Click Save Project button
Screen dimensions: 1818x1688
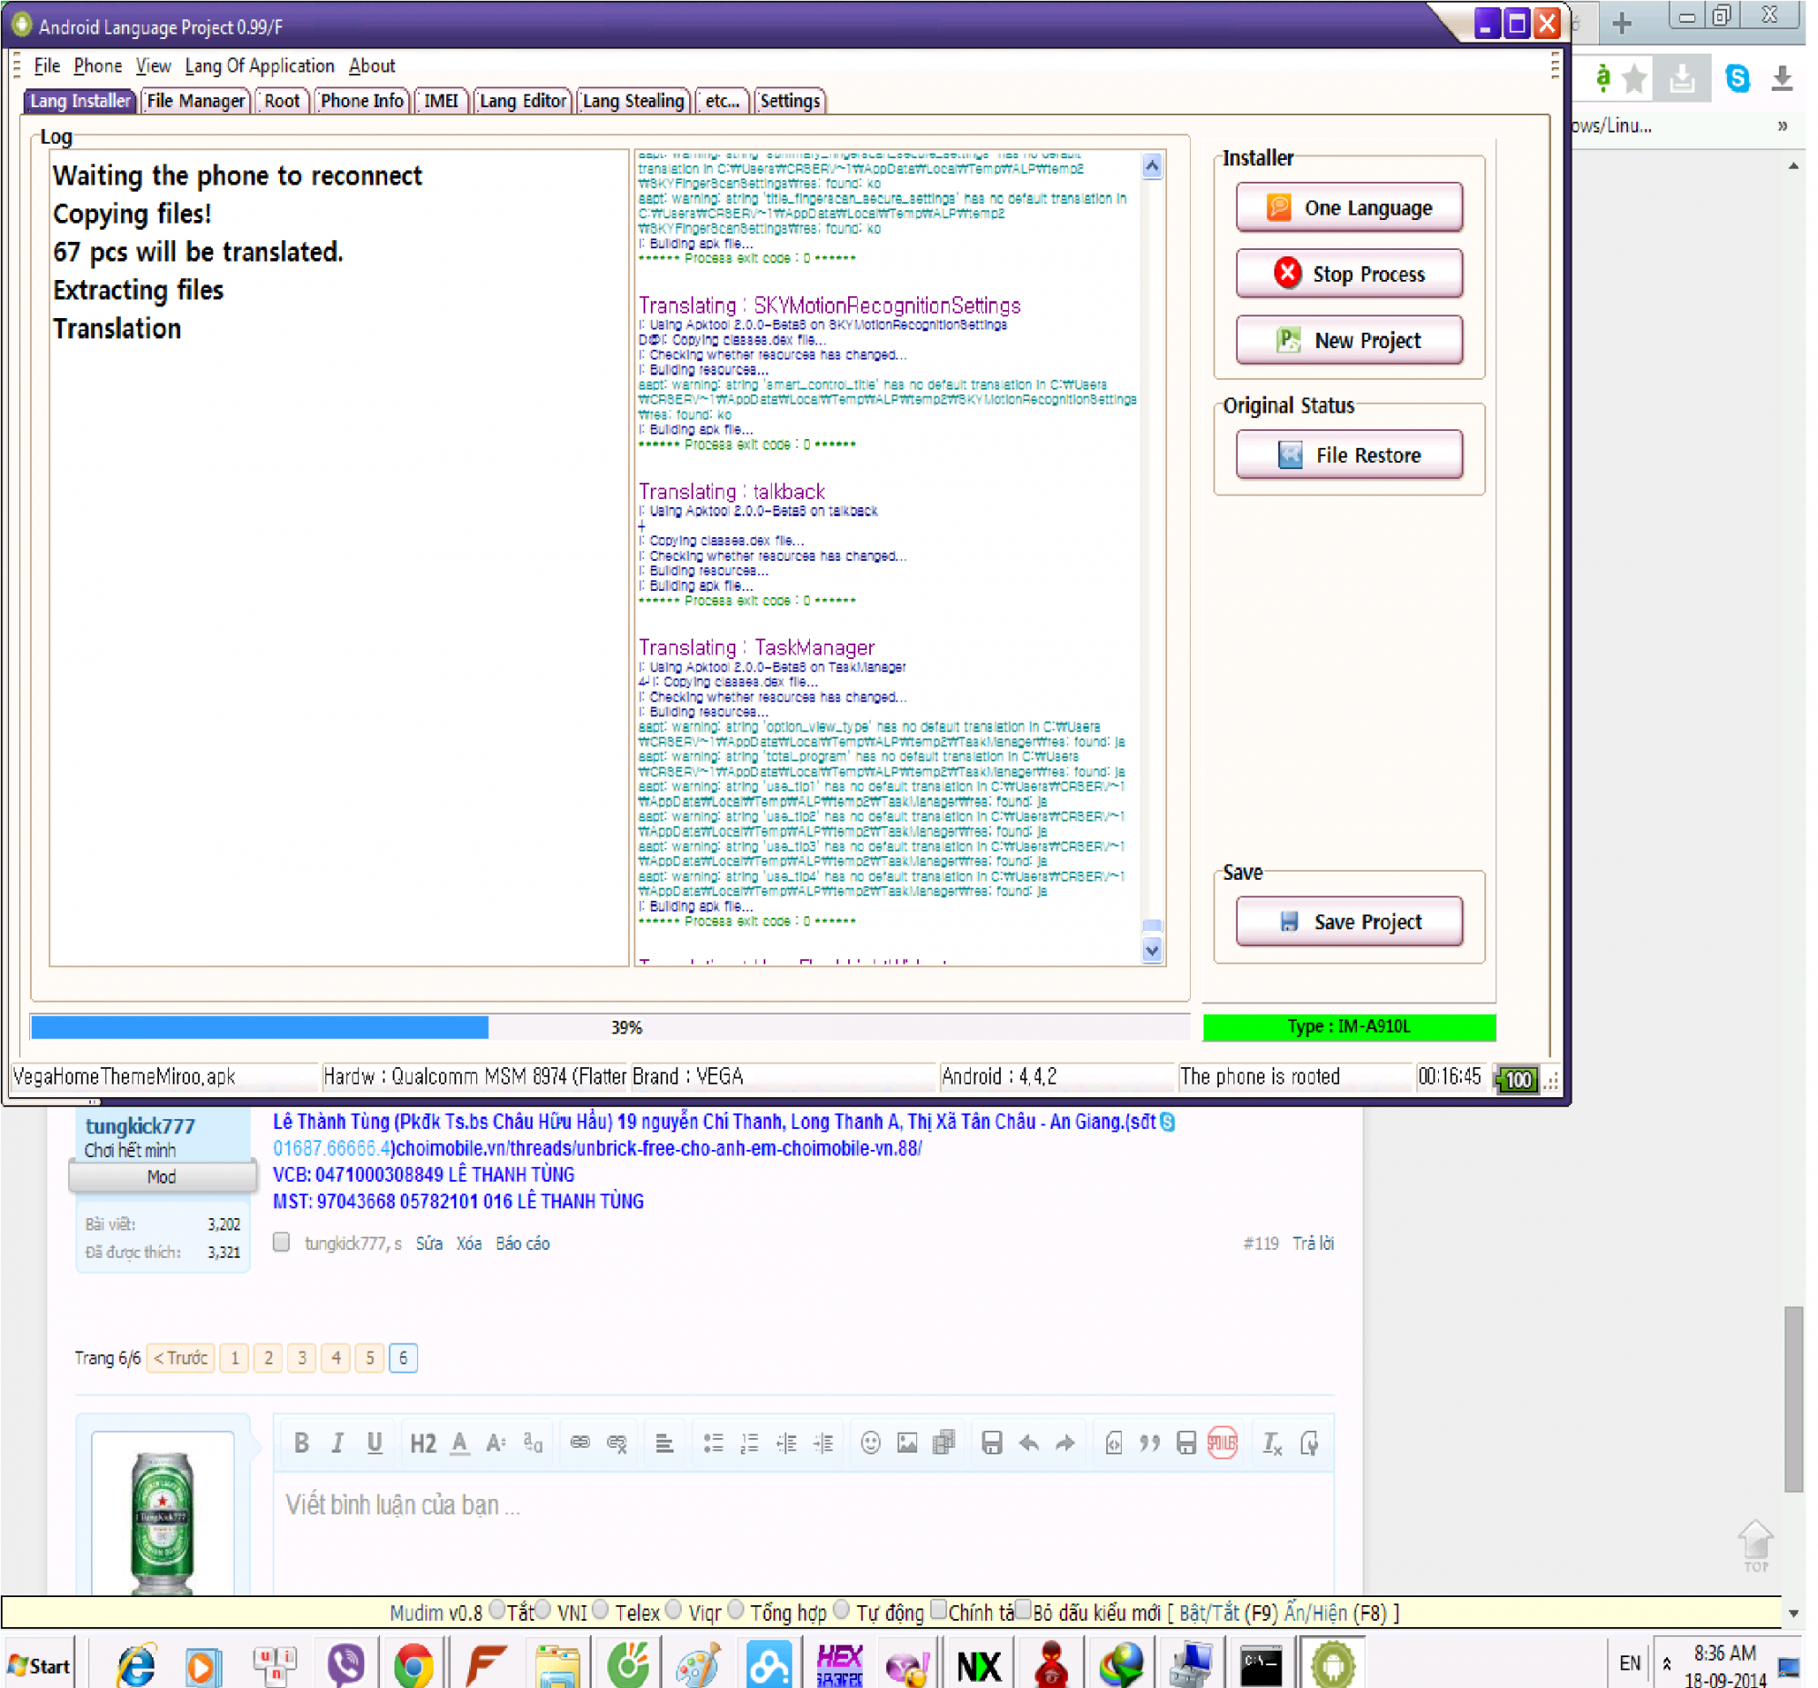coord(1348,921)
